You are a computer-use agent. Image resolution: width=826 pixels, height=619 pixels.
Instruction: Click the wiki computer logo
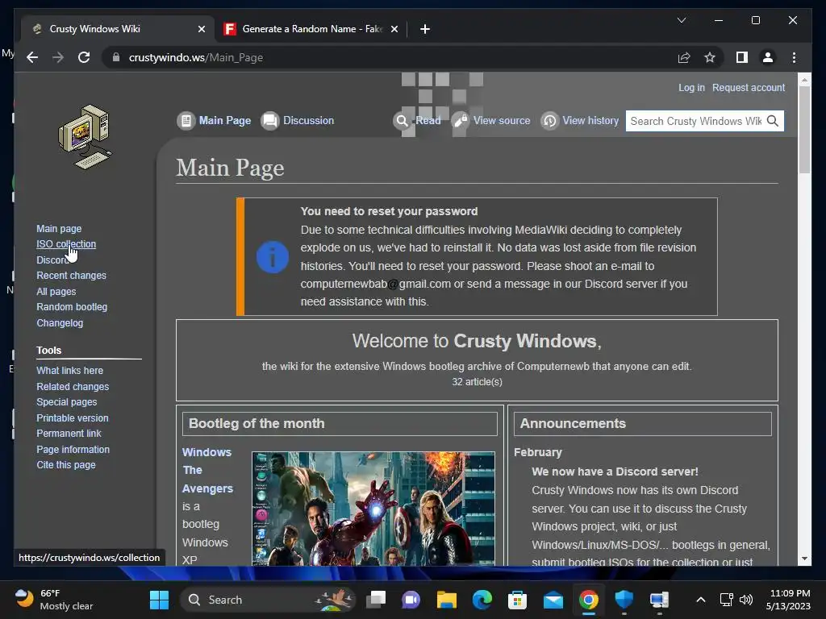point(85,137)
